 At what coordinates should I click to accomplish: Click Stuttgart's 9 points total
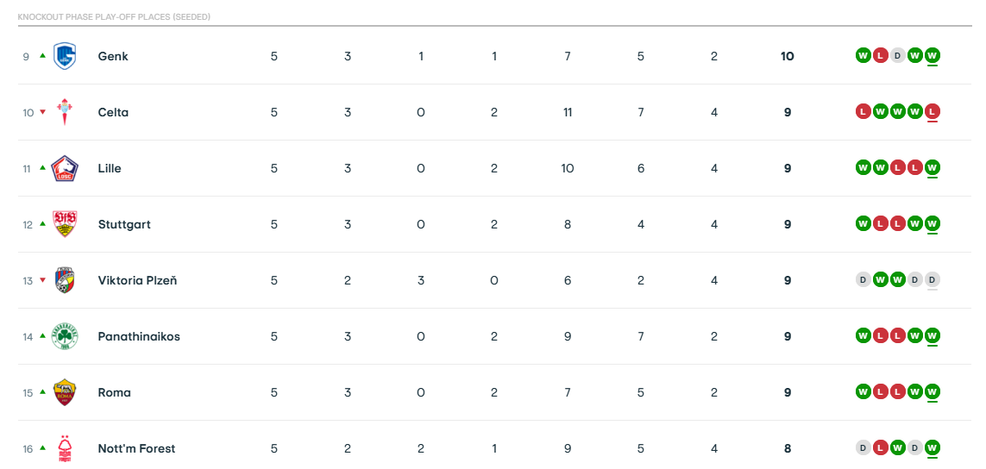[788, 224]
